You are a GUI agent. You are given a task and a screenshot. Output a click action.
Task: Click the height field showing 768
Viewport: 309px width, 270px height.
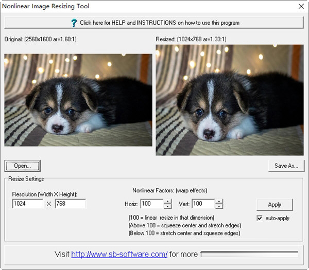[71, 204]
